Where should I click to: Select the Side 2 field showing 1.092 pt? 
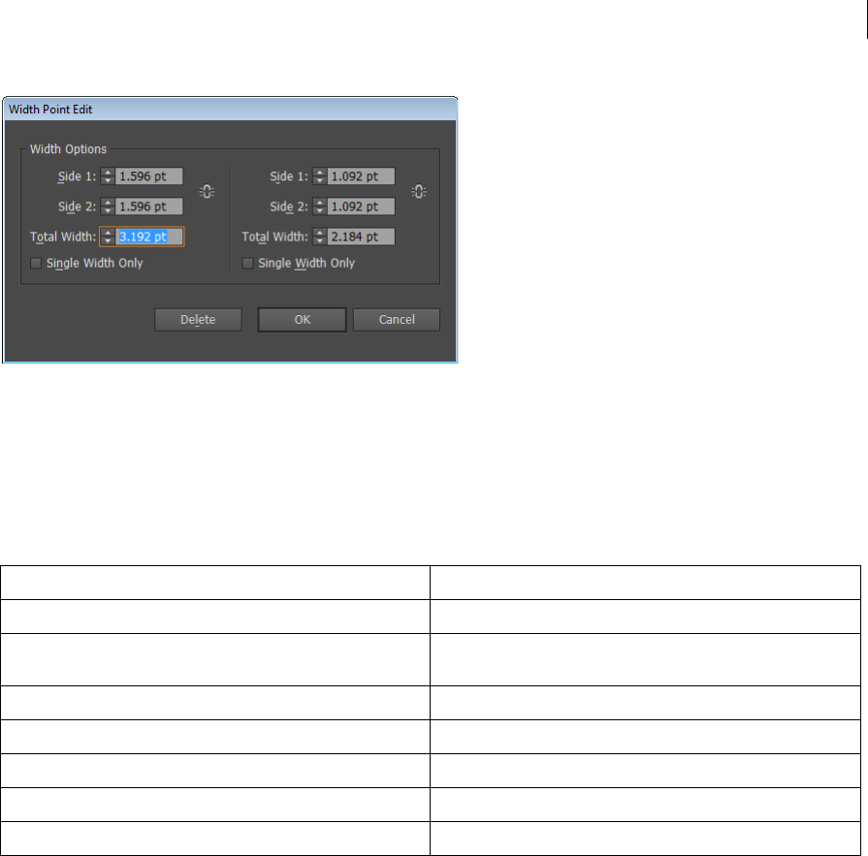[x=361, y=206]
